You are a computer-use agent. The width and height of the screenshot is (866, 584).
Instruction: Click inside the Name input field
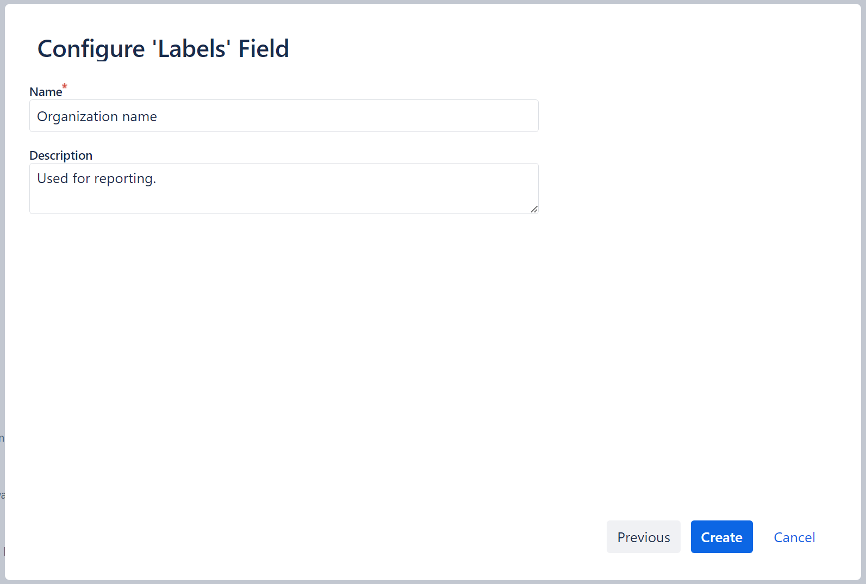(x=283, y=116)
